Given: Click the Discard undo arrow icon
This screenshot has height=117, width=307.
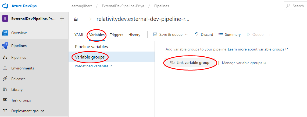Looking at the screenshot, I should 197,34.
